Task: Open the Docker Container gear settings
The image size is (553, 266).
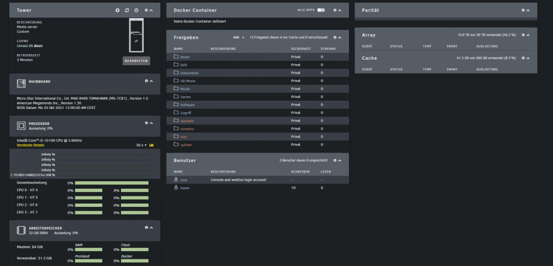Action: click(335, 10)
